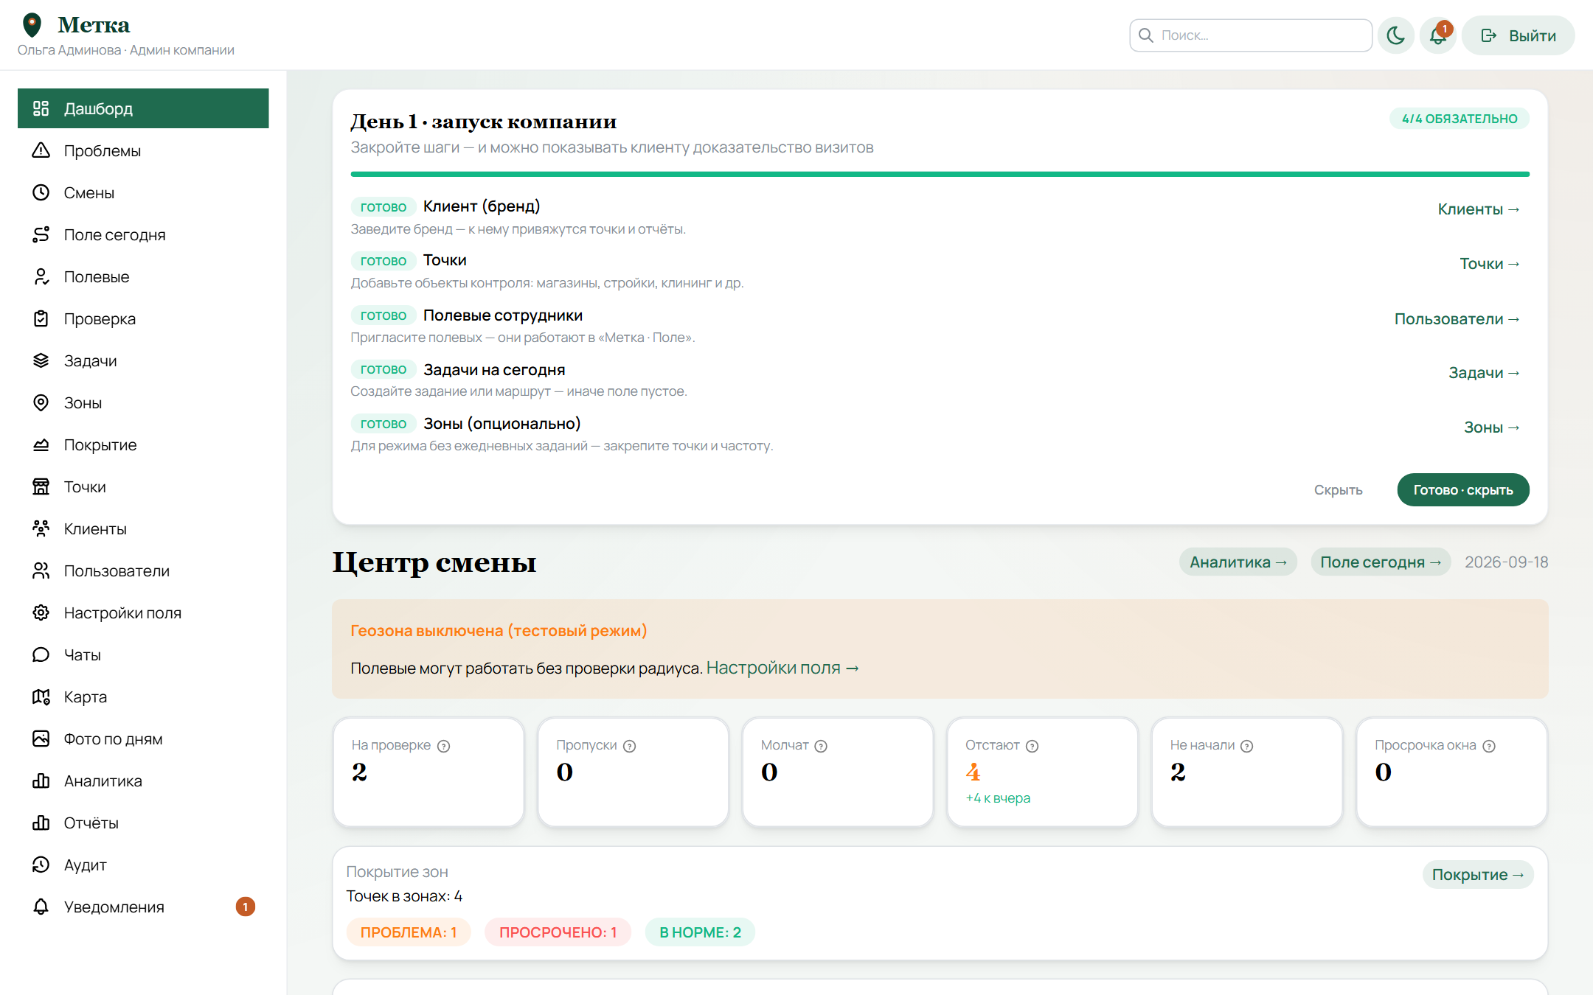
Task: Open Дашборд in the sidebar
Action: (143, 108)
